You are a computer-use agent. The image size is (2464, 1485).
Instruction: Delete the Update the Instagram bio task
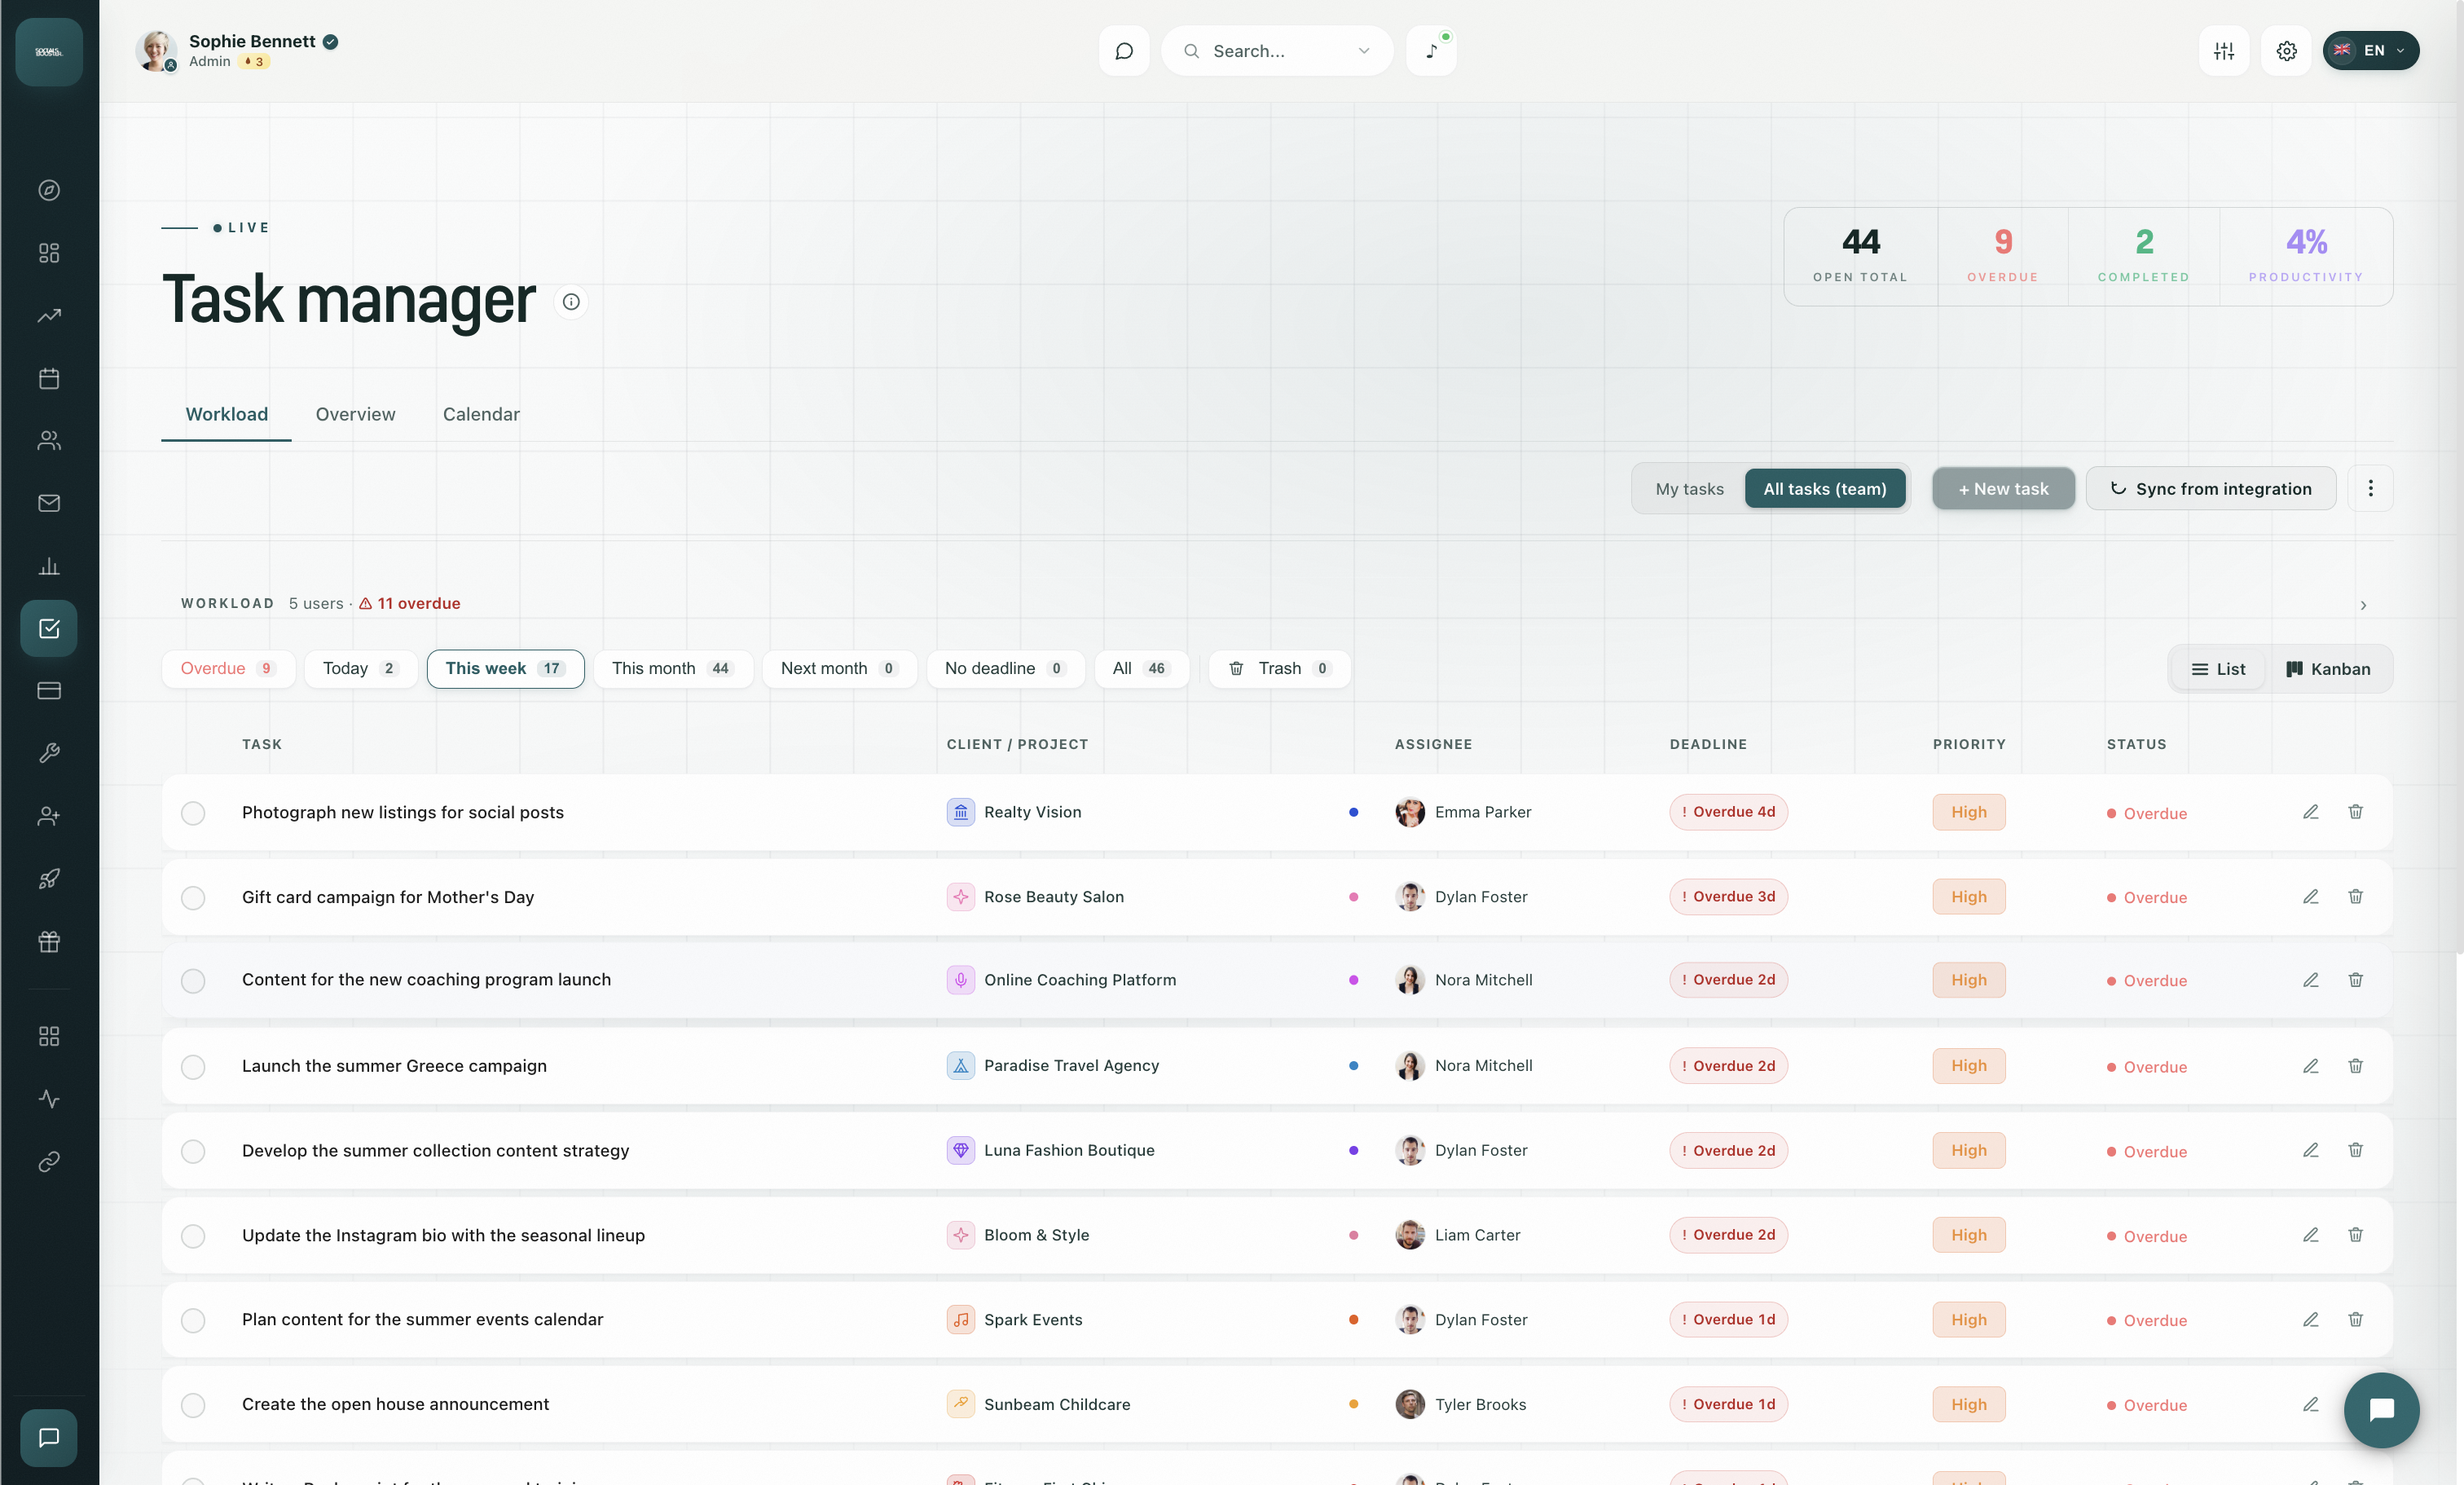(x=2355, y=1235)
